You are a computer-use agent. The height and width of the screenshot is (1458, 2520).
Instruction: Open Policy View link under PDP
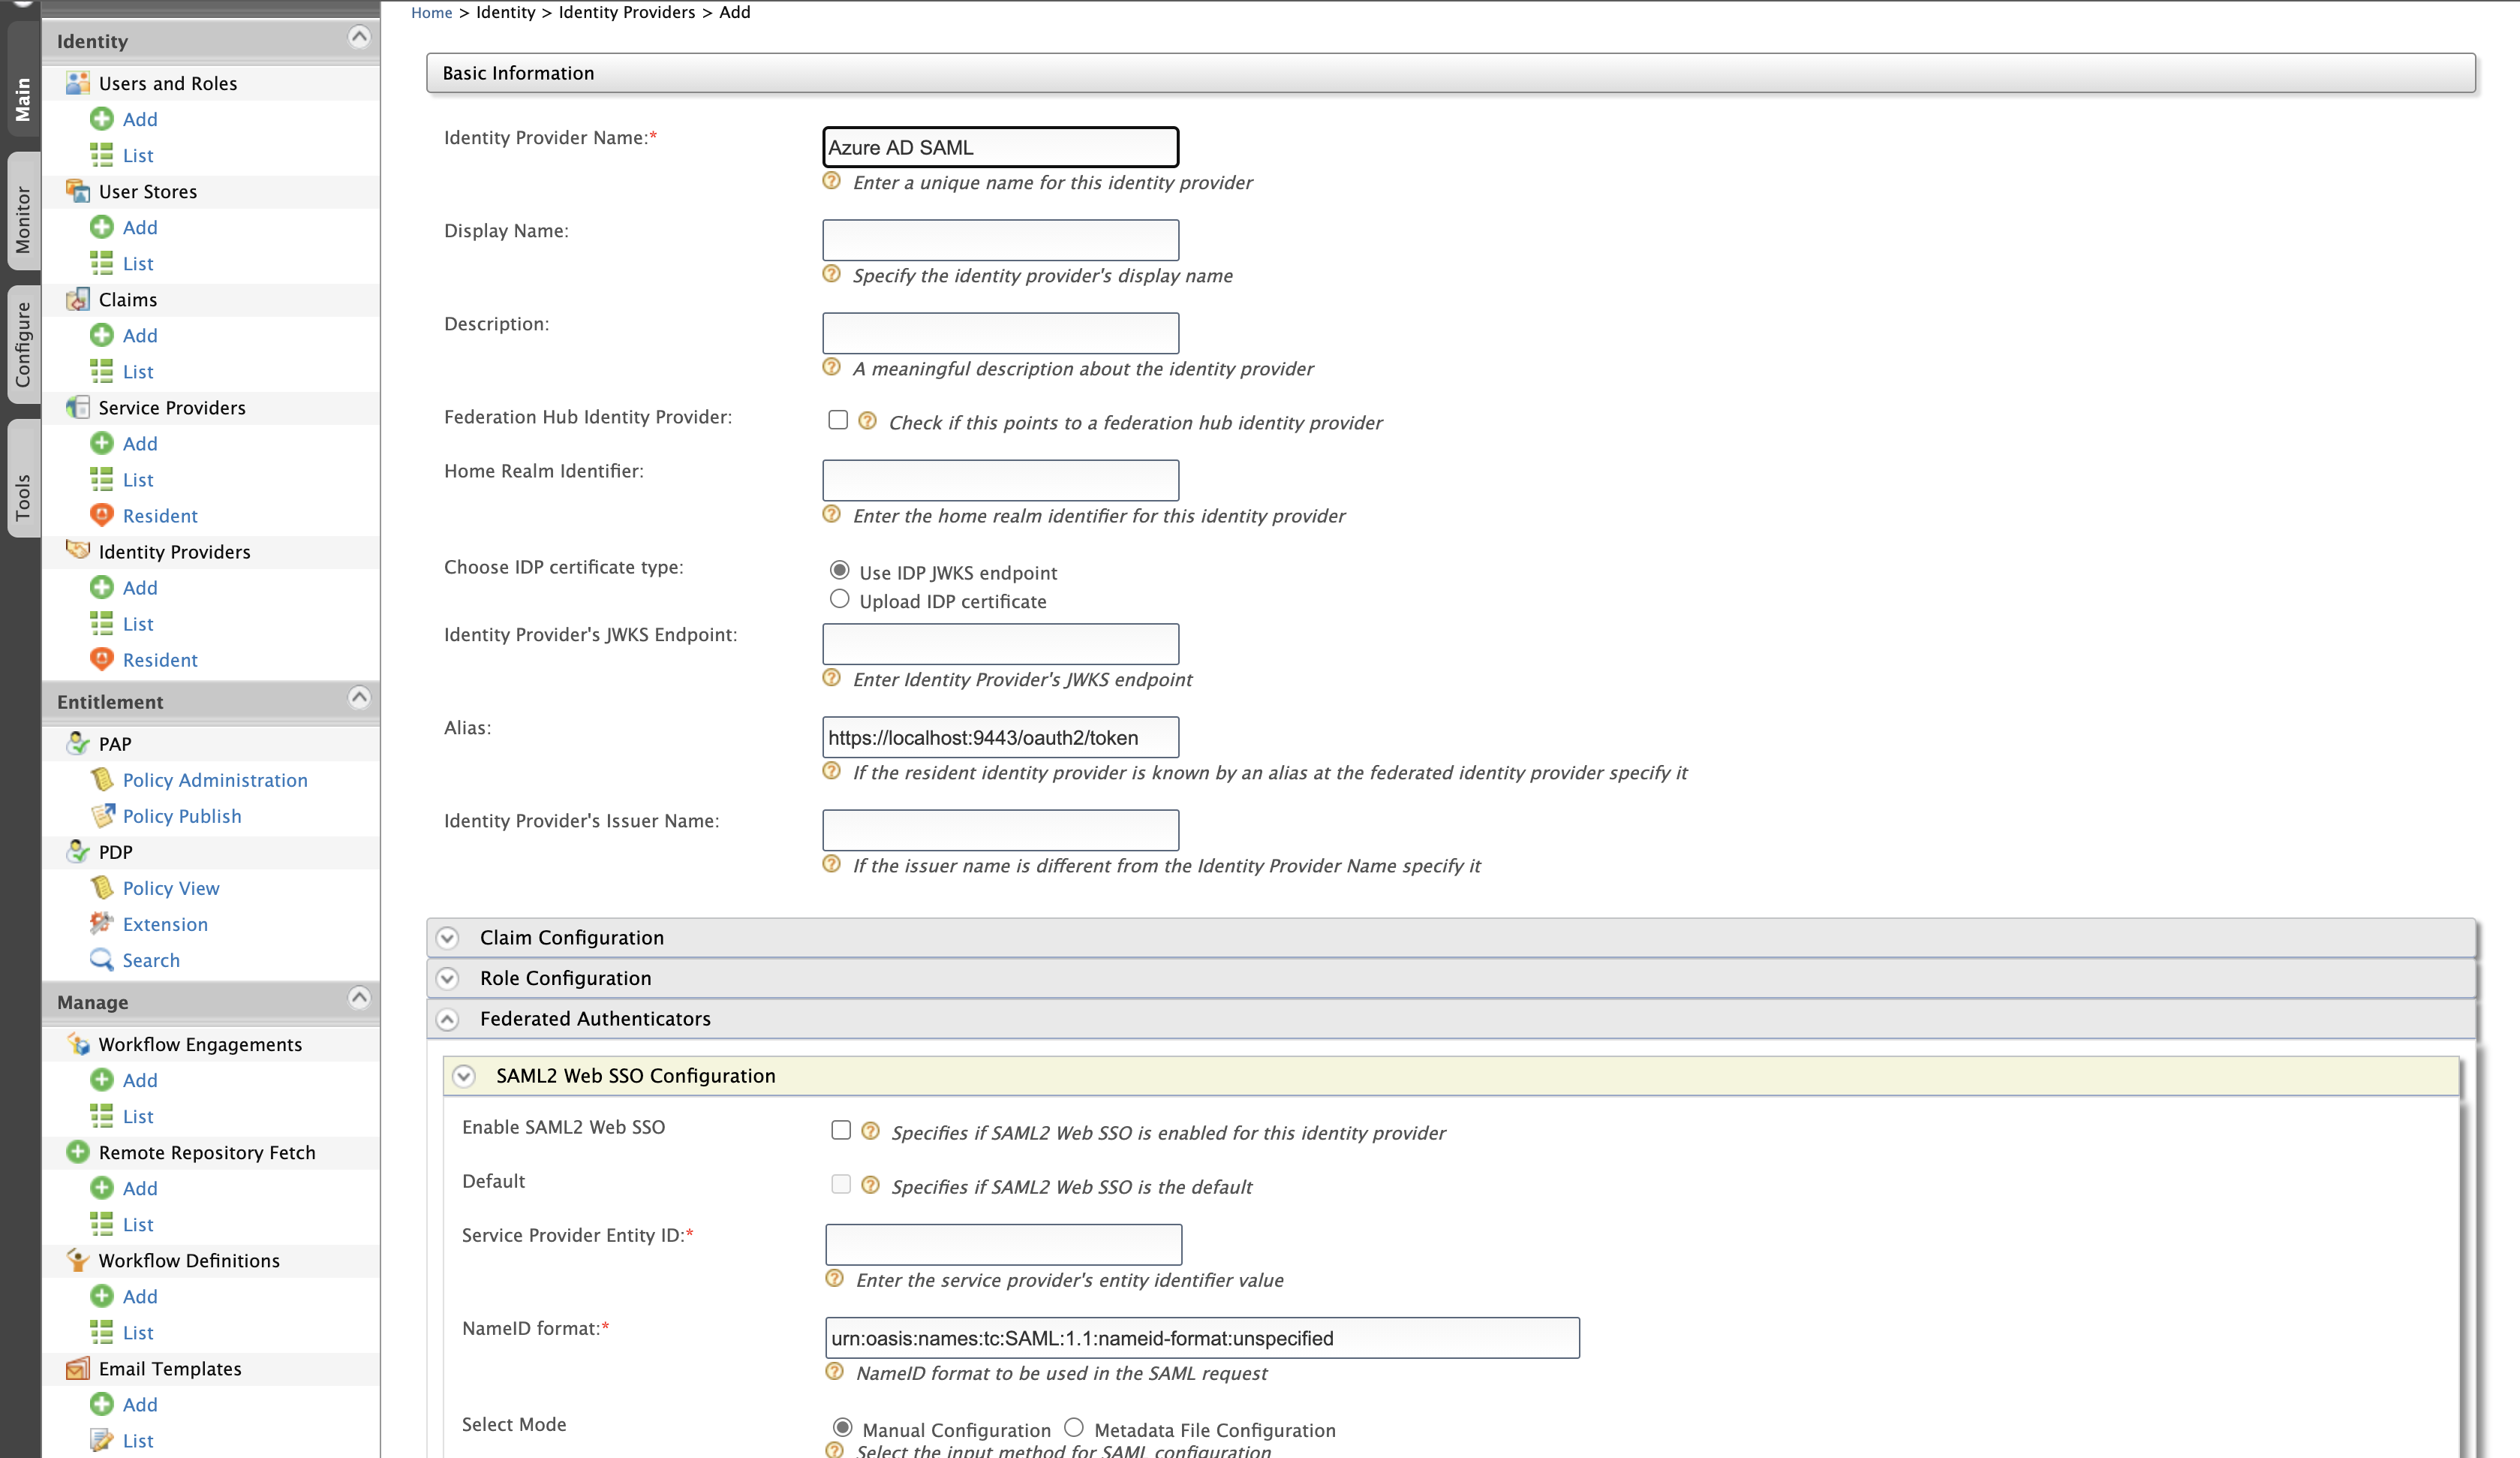171,887
